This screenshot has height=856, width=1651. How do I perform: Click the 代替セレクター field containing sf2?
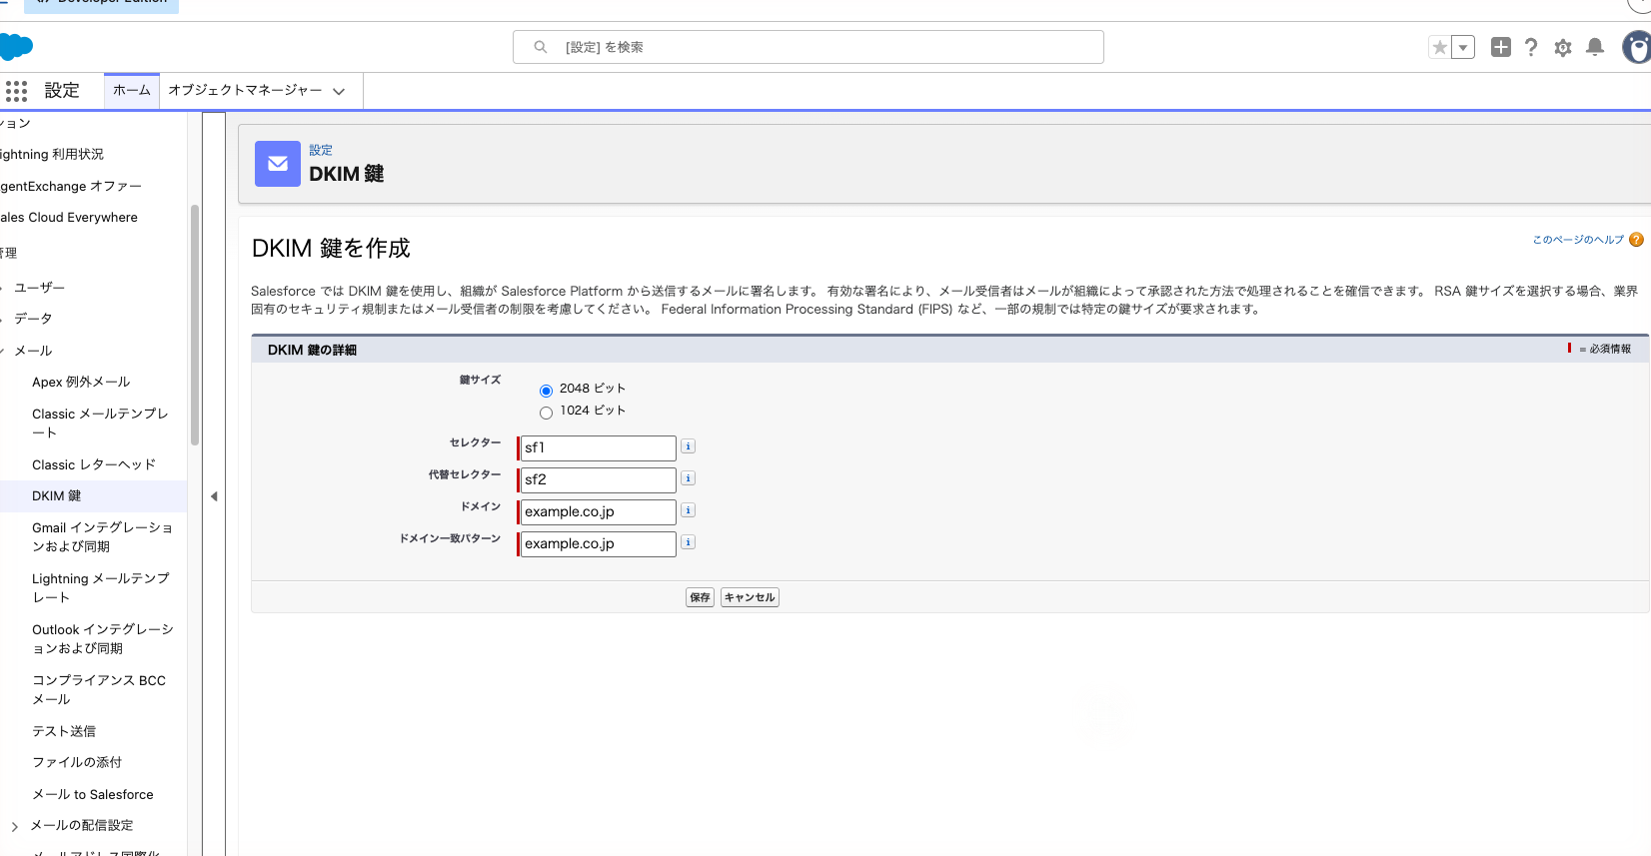(x=598, y=479)
